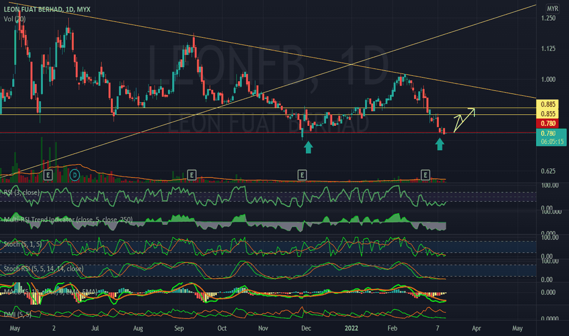Screen dimensions: 569x336
Task: Select the MACD indicator label
Action: 50,291
